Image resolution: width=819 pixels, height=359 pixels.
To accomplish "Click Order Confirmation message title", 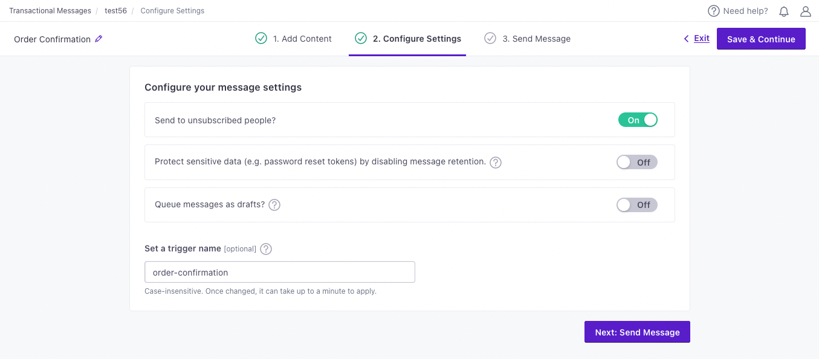I will coord(52,39).
